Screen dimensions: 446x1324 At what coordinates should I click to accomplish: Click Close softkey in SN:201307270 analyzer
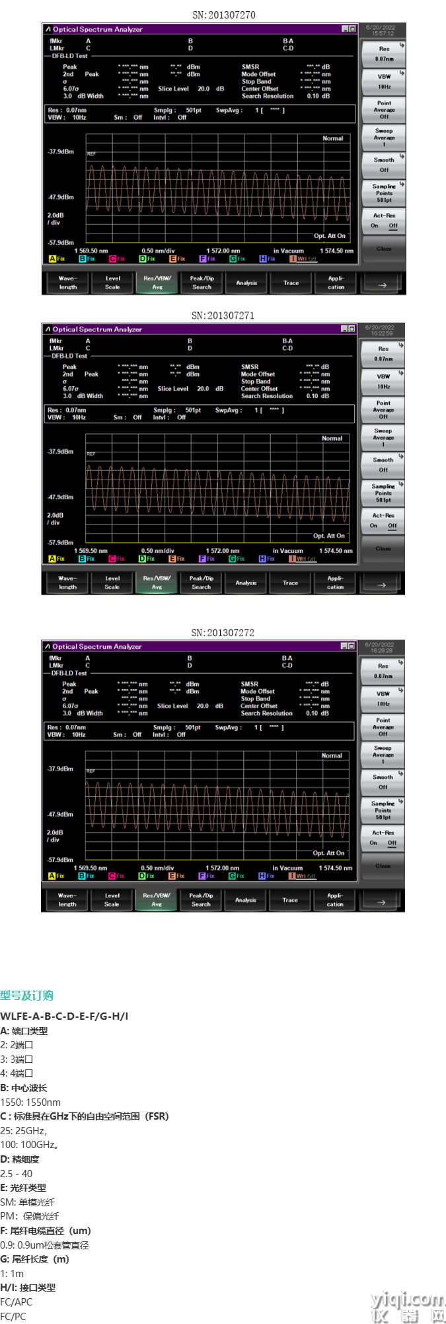point(384,249)
